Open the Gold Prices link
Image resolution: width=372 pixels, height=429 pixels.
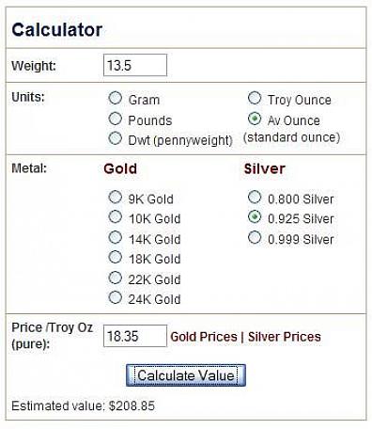pos(204,337)
